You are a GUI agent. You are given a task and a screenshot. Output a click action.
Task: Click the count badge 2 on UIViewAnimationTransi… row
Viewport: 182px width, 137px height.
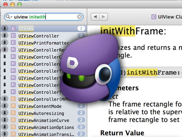pos(81,134)
